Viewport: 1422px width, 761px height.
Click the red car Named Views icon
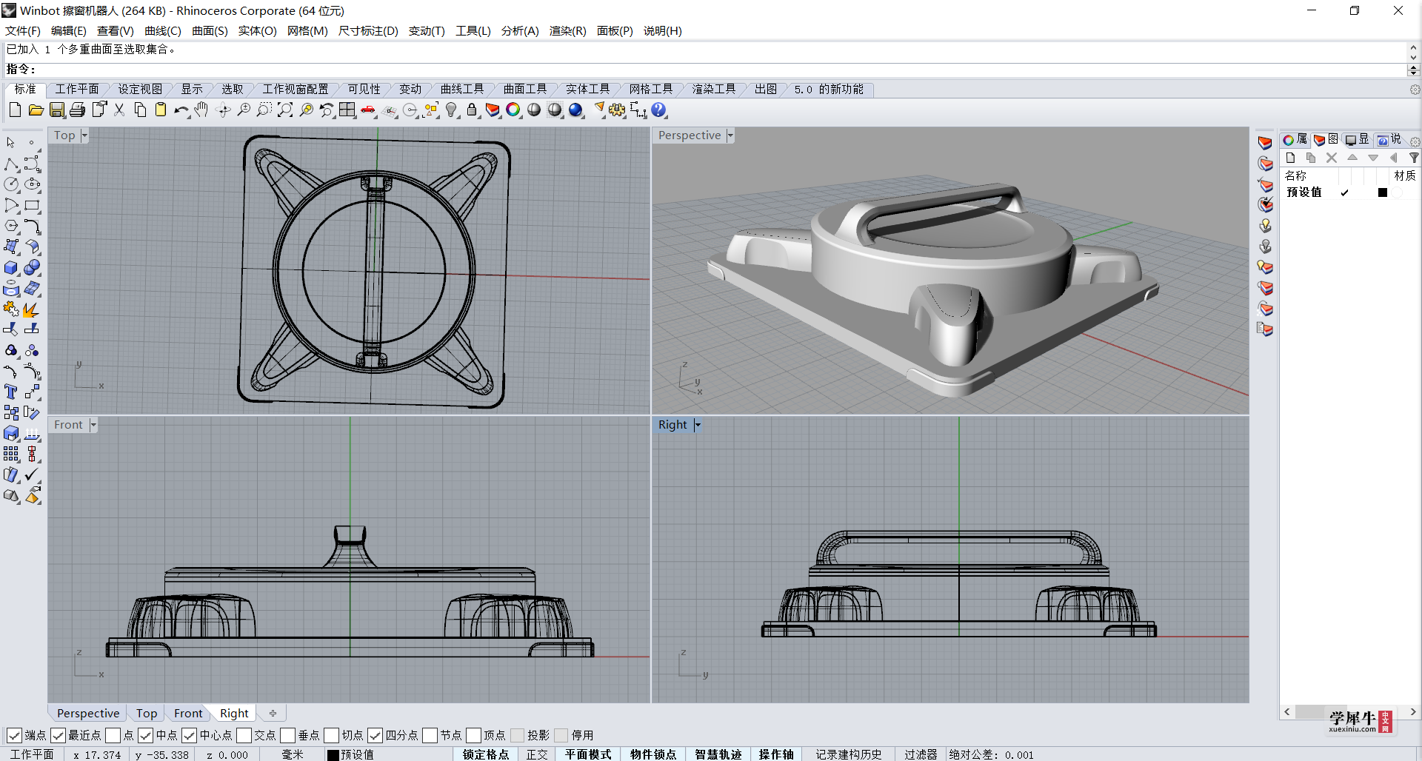[368, 110]
